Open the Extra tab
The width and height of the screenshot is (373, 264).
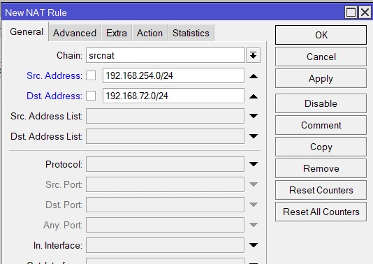coord(117,33)
